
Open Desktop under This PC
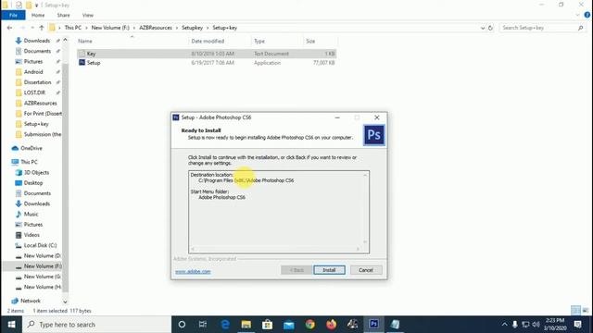[33, 183]
